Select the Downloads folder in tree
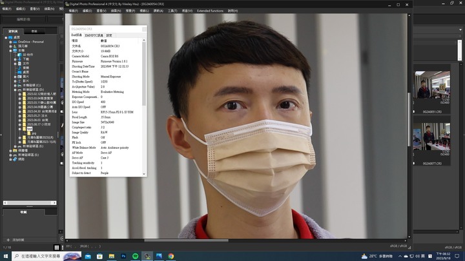Viewport: 465px width, 261px height. click(x=26, y=59)
